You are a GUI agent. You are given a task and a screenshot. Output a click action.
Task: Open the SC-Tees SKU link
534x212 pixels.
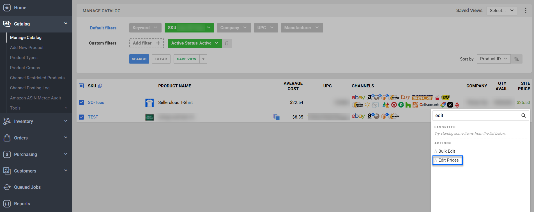[96, 102]
